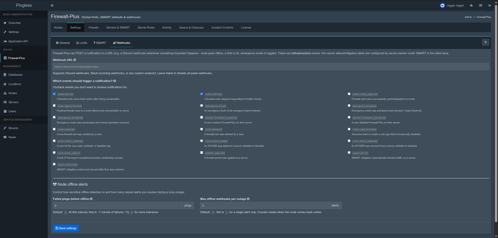Click the Application API link icon
Screen dimensions: 498x238
point(5,41)
